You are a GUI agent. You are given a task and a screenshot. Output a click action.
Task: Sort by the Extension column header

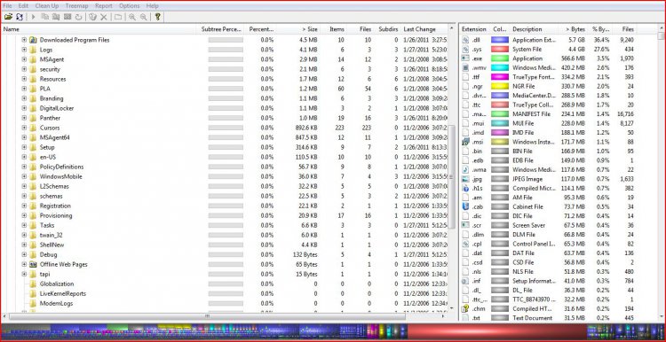click(x=474, y=29)
